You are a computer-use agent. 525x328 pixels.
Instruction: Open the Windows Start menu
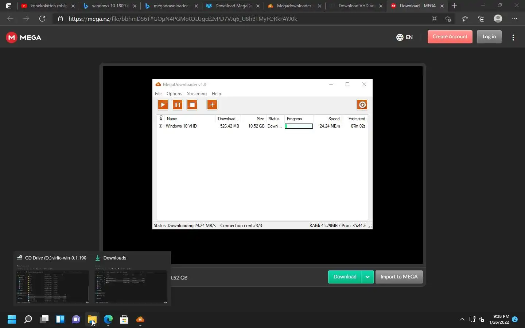pyautogui.click(x=12, y=320)
